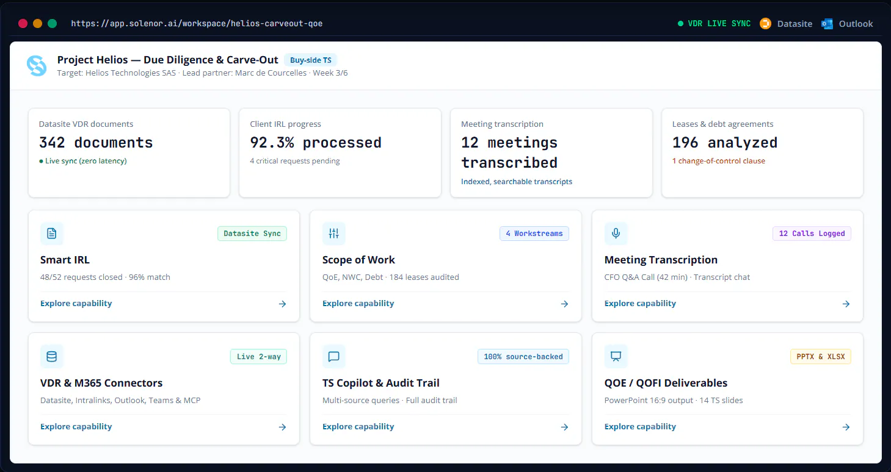Click the Smart IRL document icon
The height and width of the screenshot is (472, 891).
pos(52,234)
